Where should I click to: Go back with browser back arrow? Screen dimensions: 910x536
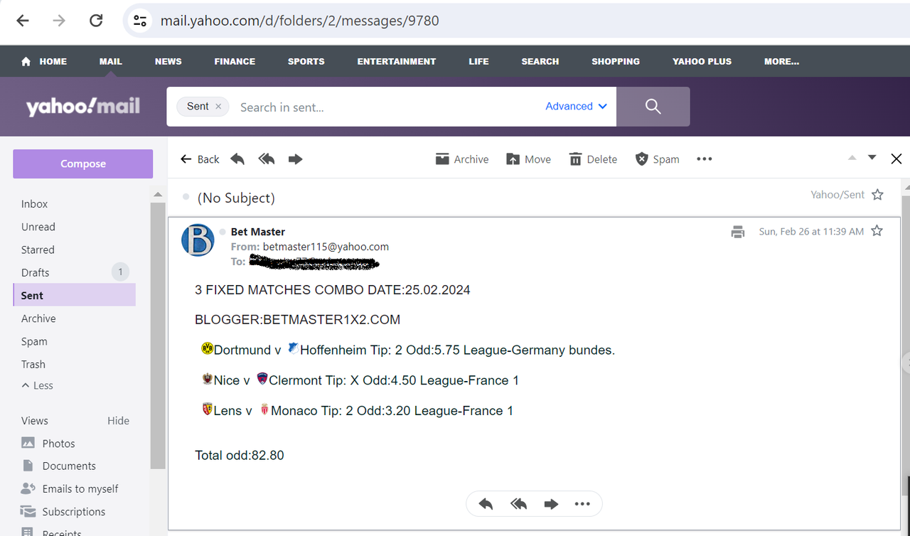[23, 21]
